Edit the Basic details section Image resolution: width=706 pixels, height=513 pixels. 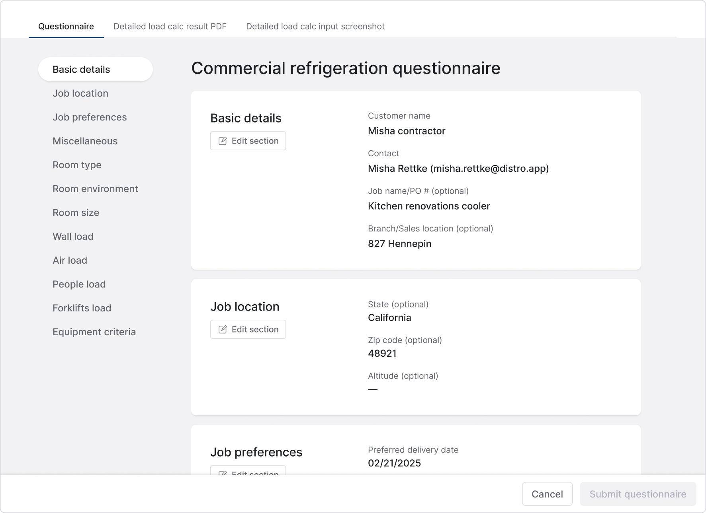click(248, 141)
